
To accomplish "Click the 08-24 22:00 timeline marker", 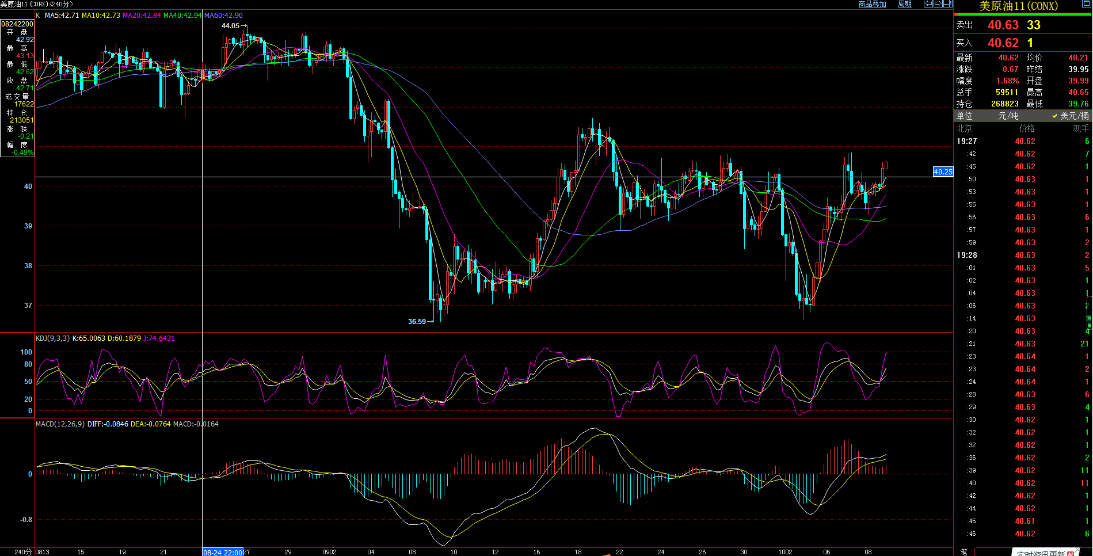I will click(x=222, y=553).
